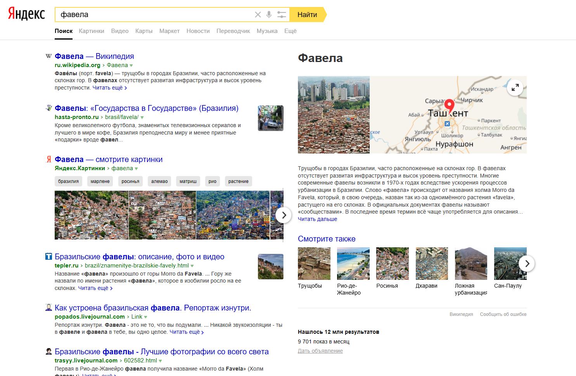The image size is (576, 376).
Task: Expand the map to fullscreen
Action: click(515, 88)
